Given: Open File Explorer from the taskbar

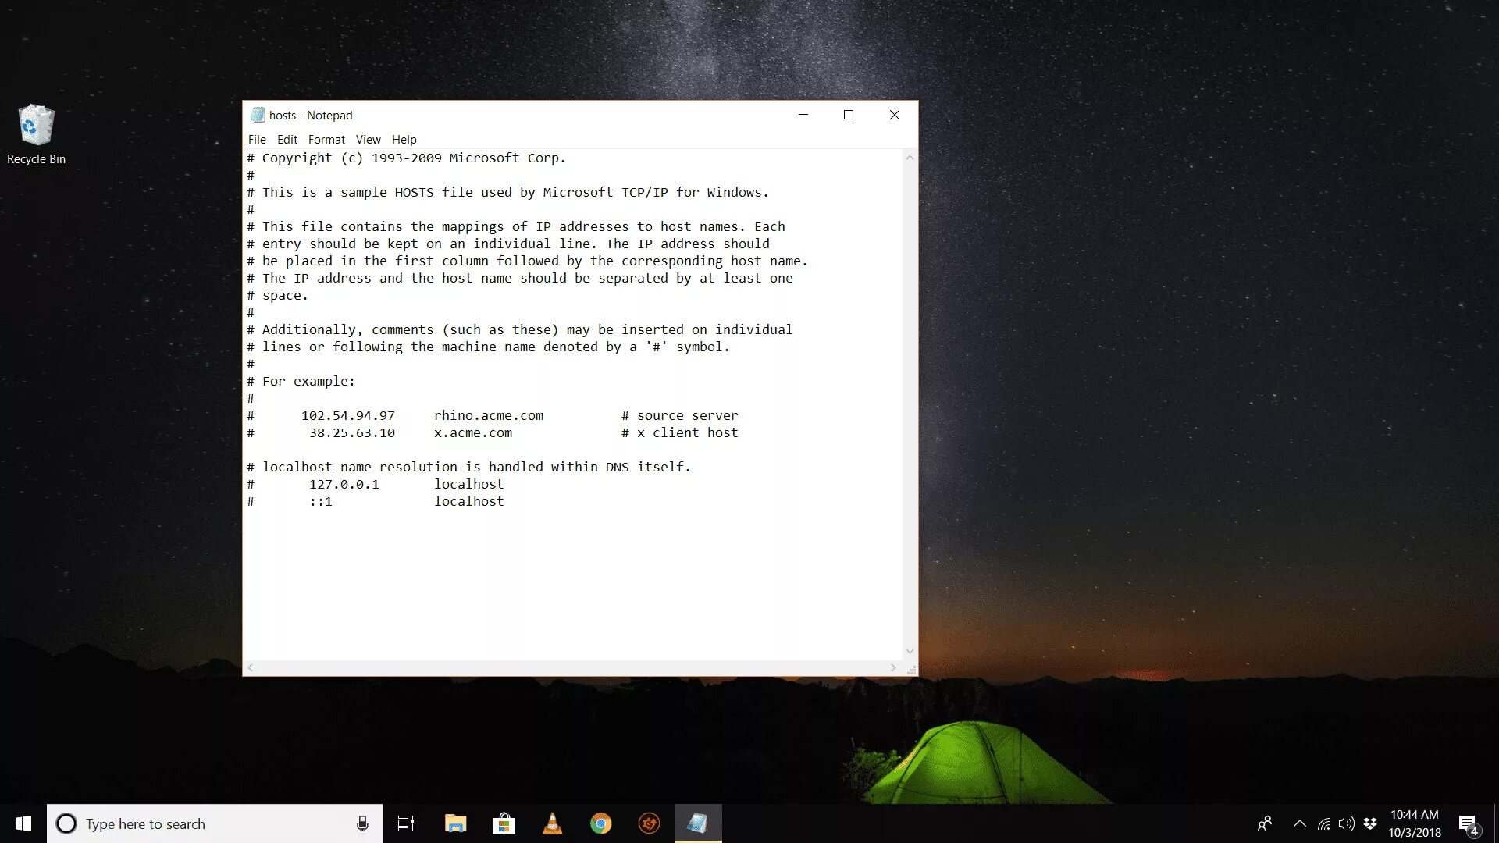Looking at the screenshot, I should pyautogui.click(x=456, y=823).
